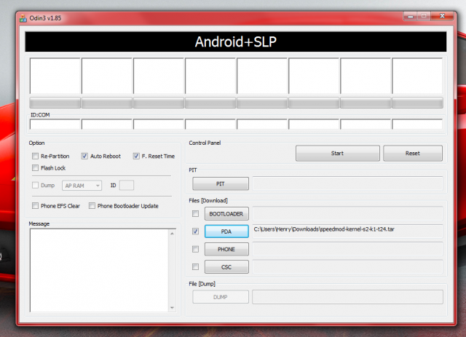This screenshot has width=466, height=337.
Task: Toggle the F. Reset Time checkbox
Action: 136,156
